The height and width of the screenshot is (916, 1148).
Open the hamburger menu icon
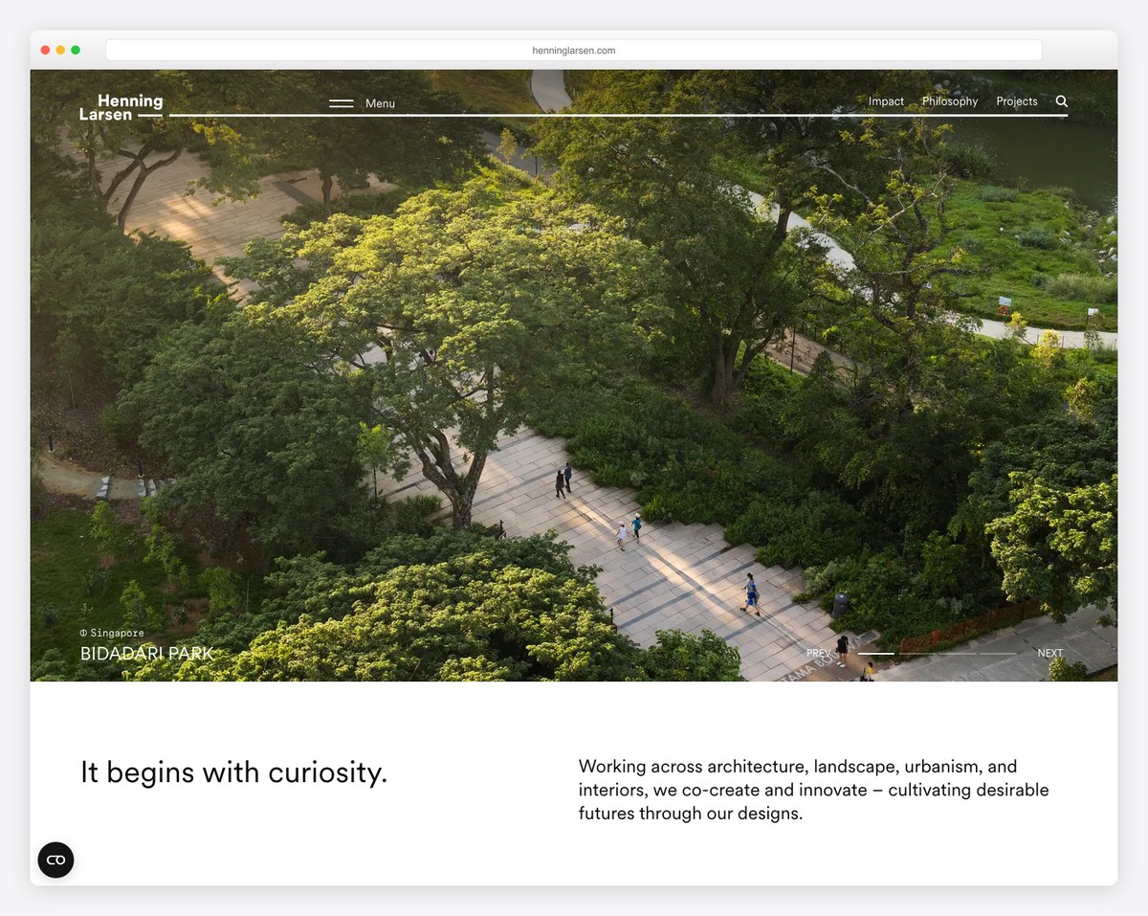pos(341,103)
